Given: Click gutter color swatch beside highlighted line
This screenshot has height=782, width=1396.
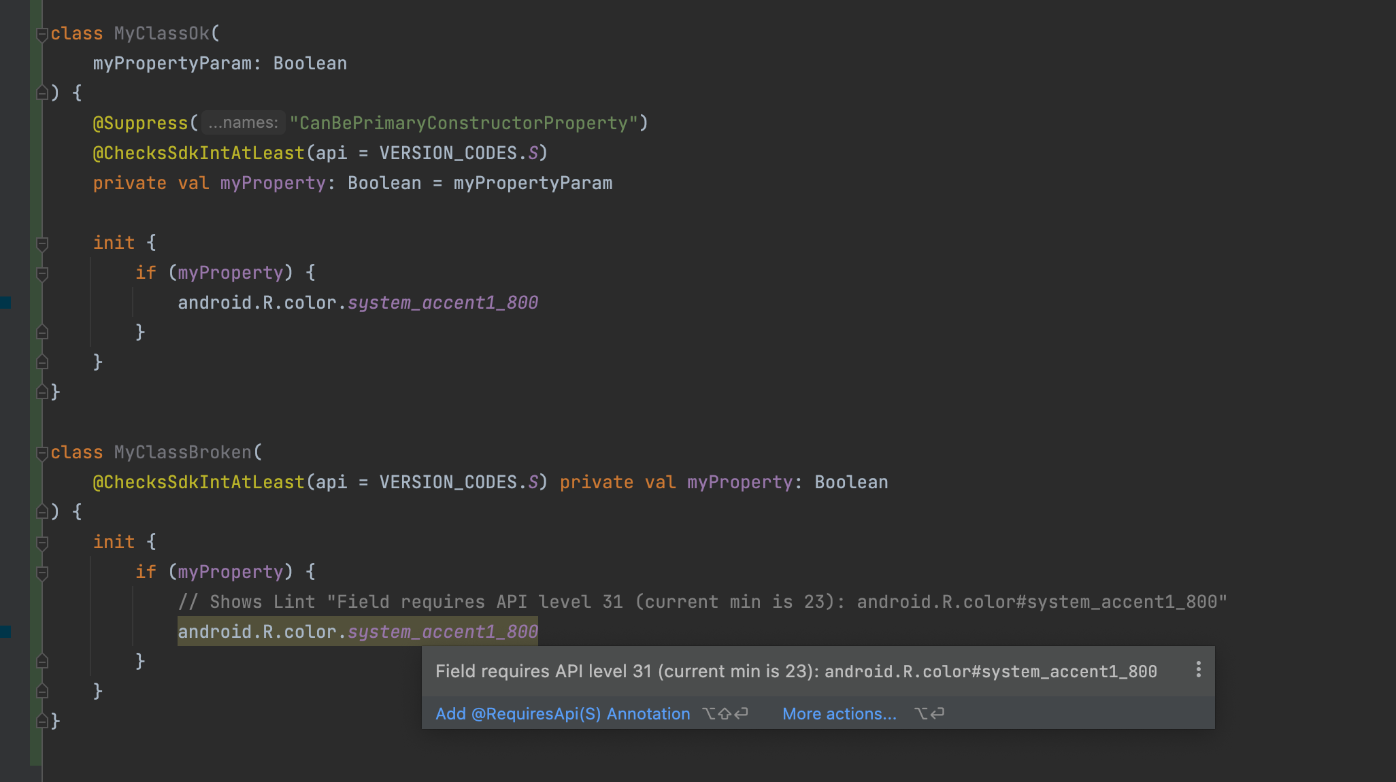Looking at the screenshot, I should [5, 631].
